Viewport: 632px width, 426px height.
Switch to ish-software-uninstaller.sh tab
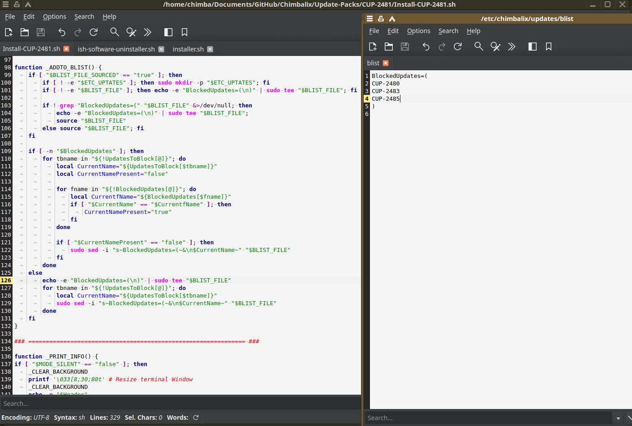click(x=116, y=49)
